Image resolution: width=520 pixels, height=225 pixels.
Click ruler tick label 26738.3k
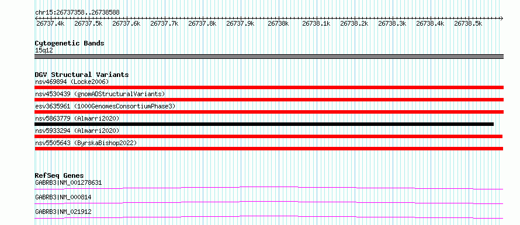pos(392,23)
